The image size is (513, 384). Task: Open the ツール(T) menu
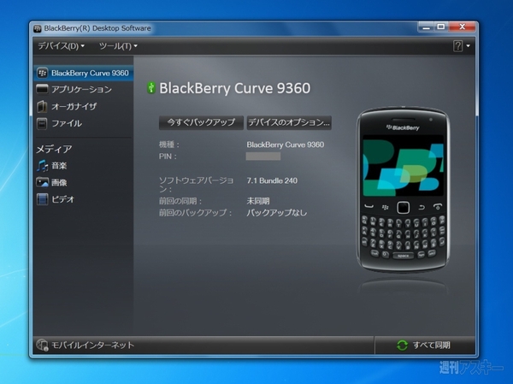point(118,46)
